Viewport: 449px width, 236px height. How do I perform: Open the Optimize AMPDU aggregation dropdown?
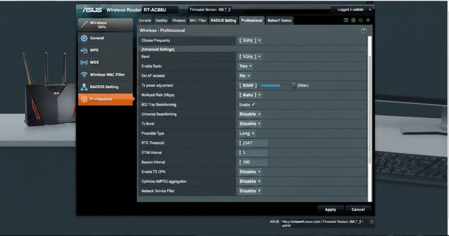(250, 181)
